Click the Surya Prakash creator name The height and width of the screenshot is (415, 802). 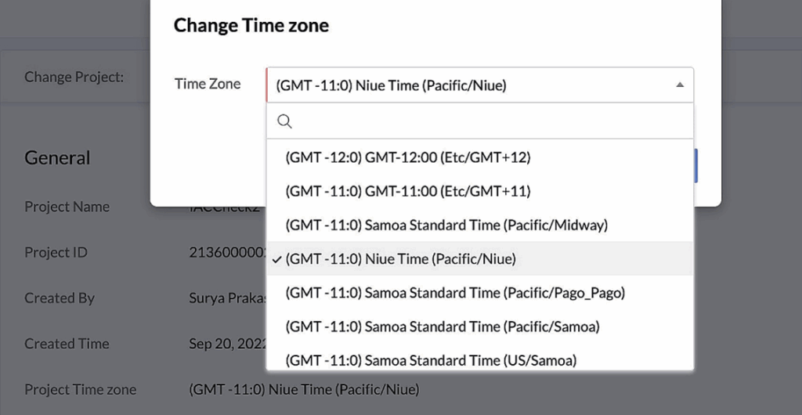pos(227,298)
